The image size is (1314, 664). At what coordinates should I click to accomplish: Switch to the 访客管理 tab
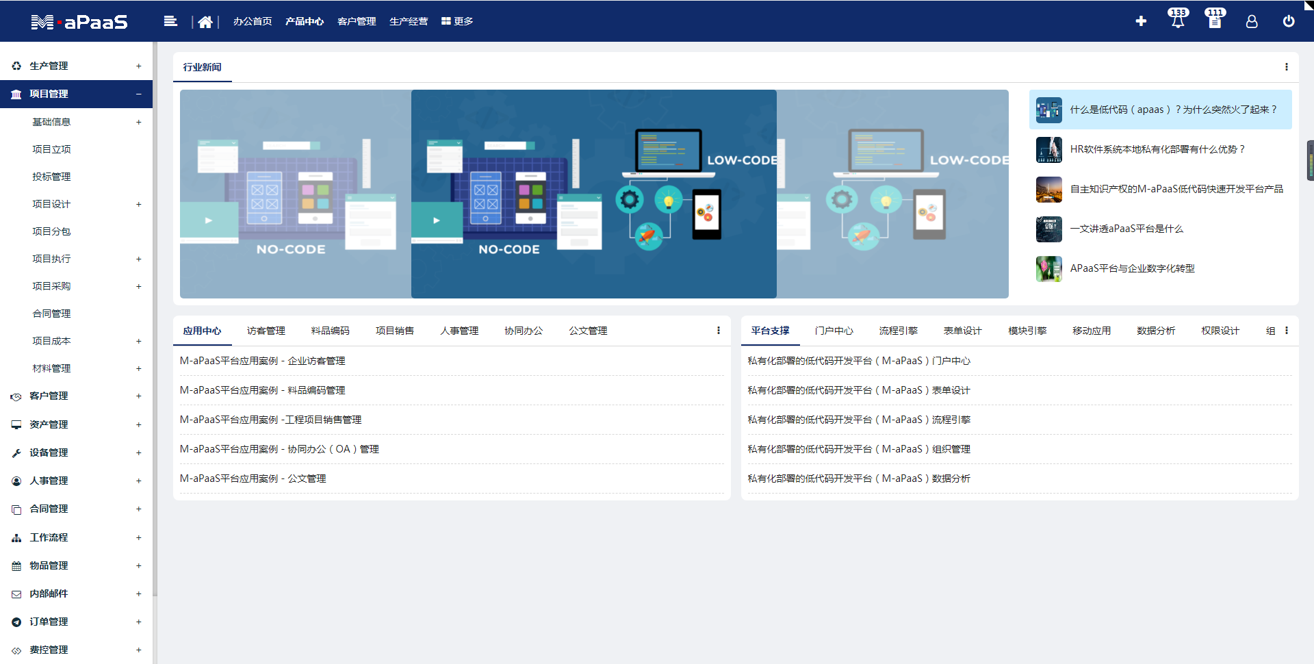266,331
